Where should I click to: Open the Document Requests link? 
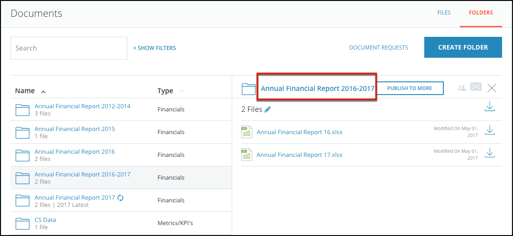pyautogui.click(x=379, y=48)
